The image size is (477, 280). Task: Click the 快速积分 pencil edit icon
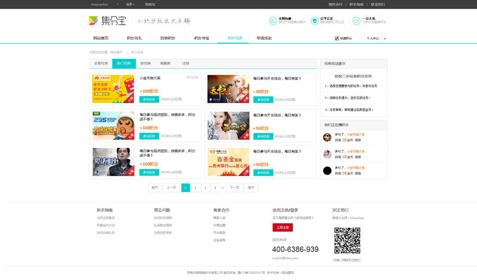click(x=337, y=39)
